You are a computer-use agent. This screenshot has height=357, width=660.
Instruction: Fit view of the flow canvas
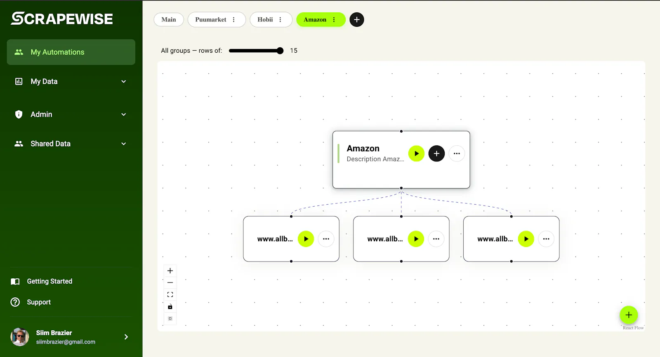point(170,294)
